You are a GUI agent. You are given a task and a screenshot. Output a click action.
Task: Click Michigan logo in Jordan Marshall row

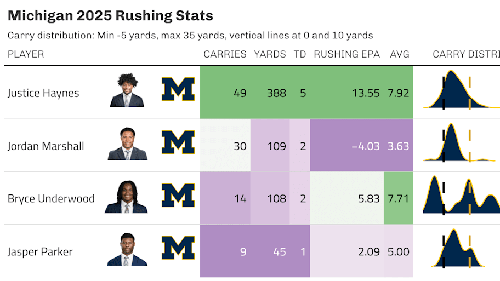click(x=178, y=142)
